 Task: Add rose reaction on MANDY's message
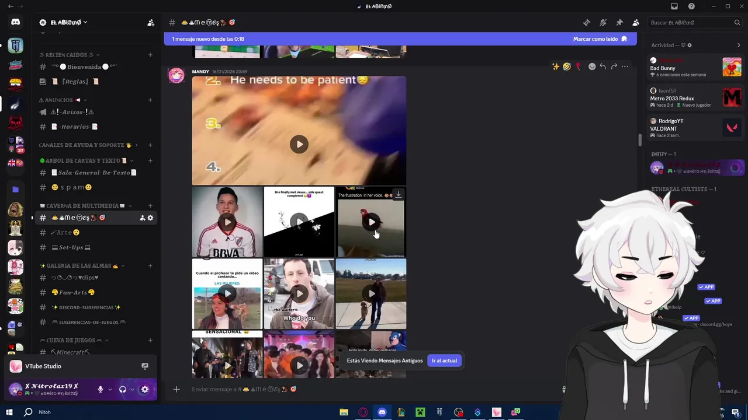(578, 66)
